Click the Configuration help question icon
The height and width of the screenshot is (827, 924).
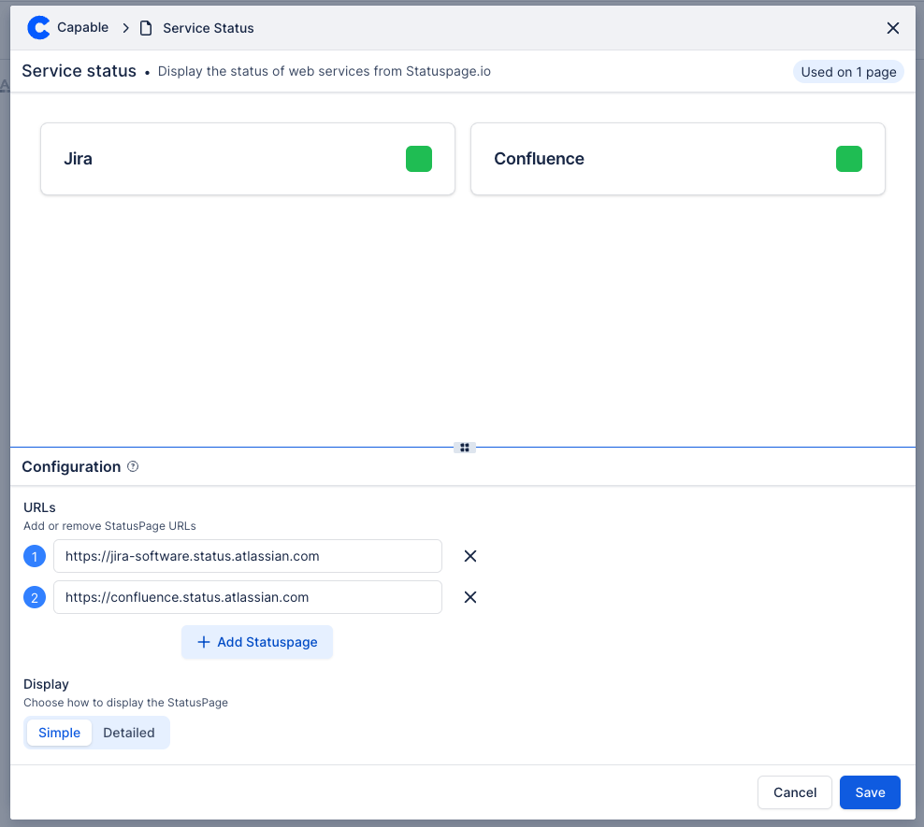[133, 466]
